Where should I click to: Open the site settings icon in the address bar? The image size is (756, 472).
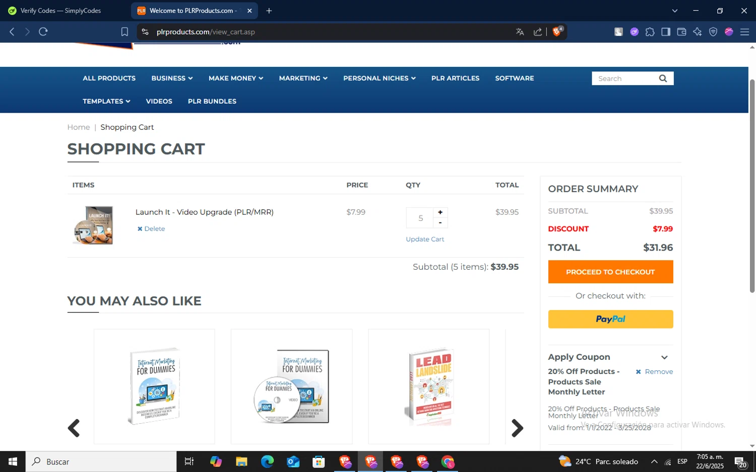pos(145,32)
